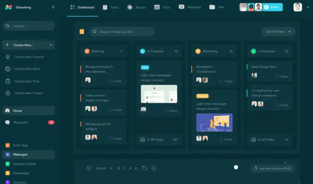Click the folder icon in the editor toolbar
This screenshot has width=313, height=184.
pos(144,168)
